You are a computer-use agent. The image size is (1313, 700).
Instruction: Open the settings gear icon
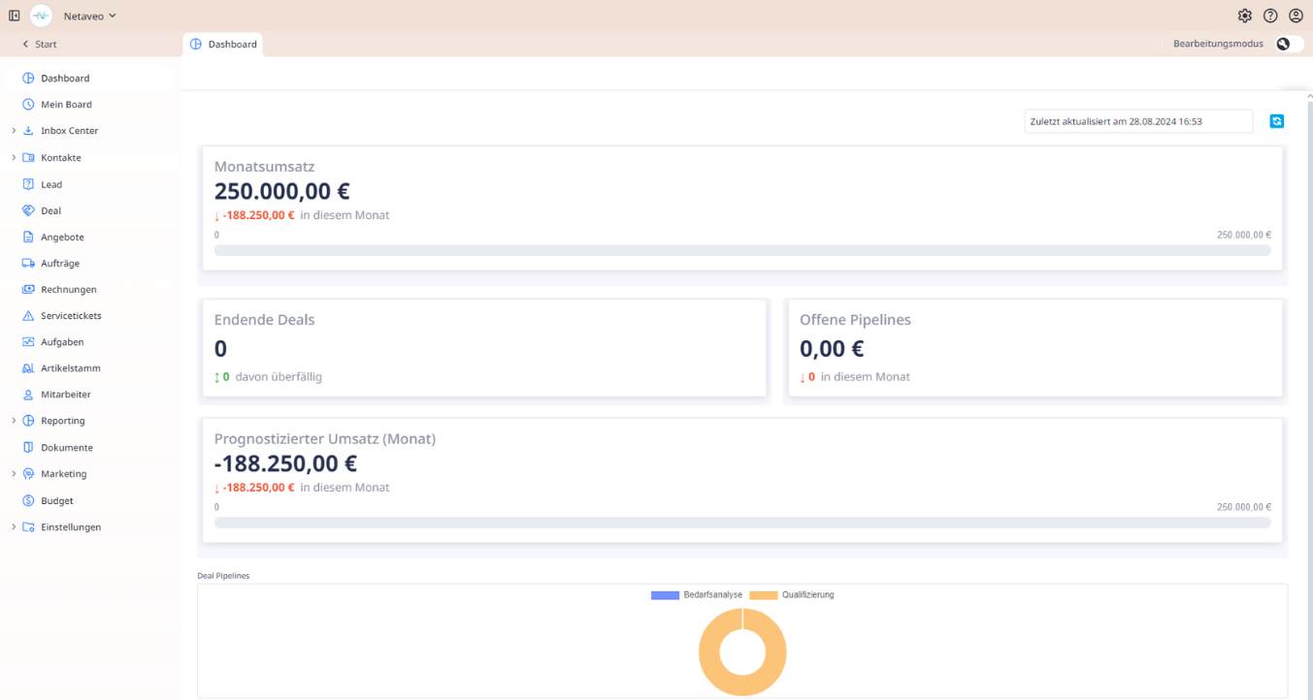tap(1245, 16)
